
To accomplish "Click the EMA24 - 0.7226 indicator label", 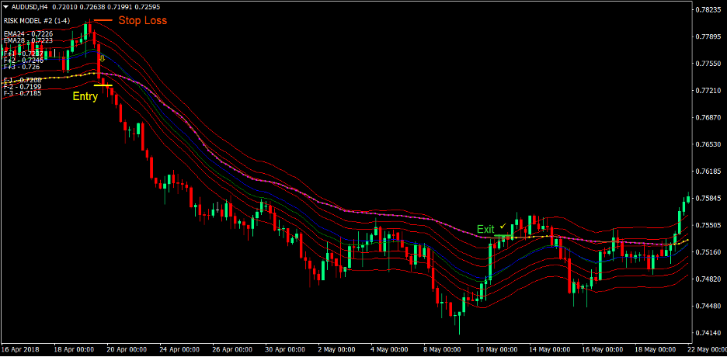I will click(28, 34).
